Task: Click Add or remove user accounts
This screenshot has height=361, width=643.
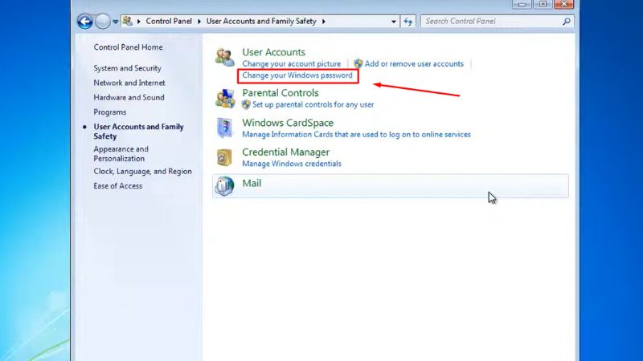Action: click(414, 64)
